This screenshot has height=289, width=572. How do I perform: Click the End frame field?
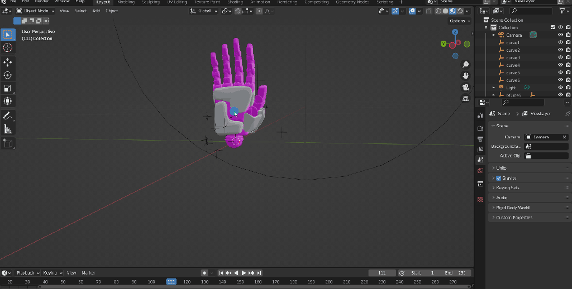pos(456,273)
